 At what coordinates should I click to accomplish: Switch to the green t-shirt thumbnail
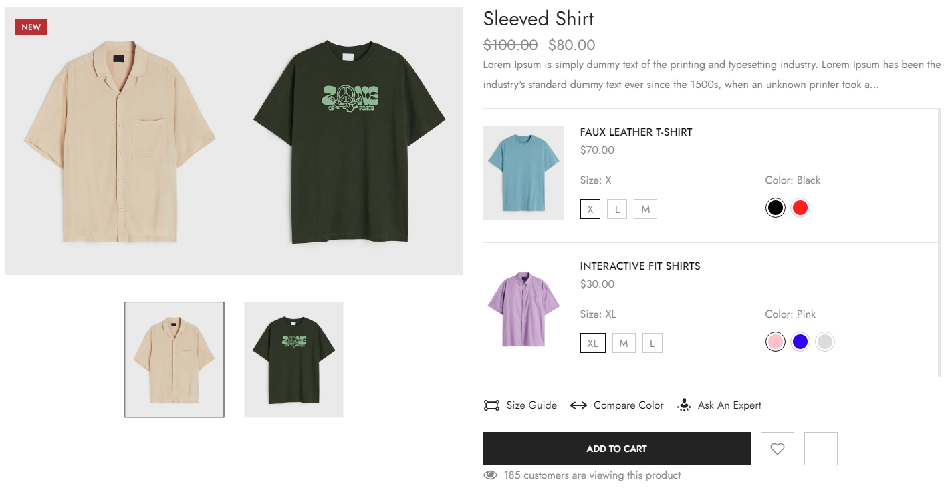(x=293, y=360)
